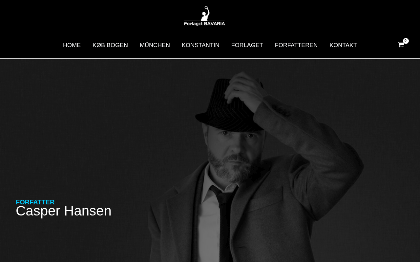Viewport: 420px width, 262px height.
Task: Click the black tie in the photo
Action: (x=225, y=226)
